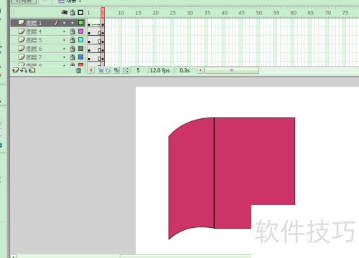Unlock 图层 4 via its padlock icon

(x=73, y=32)
